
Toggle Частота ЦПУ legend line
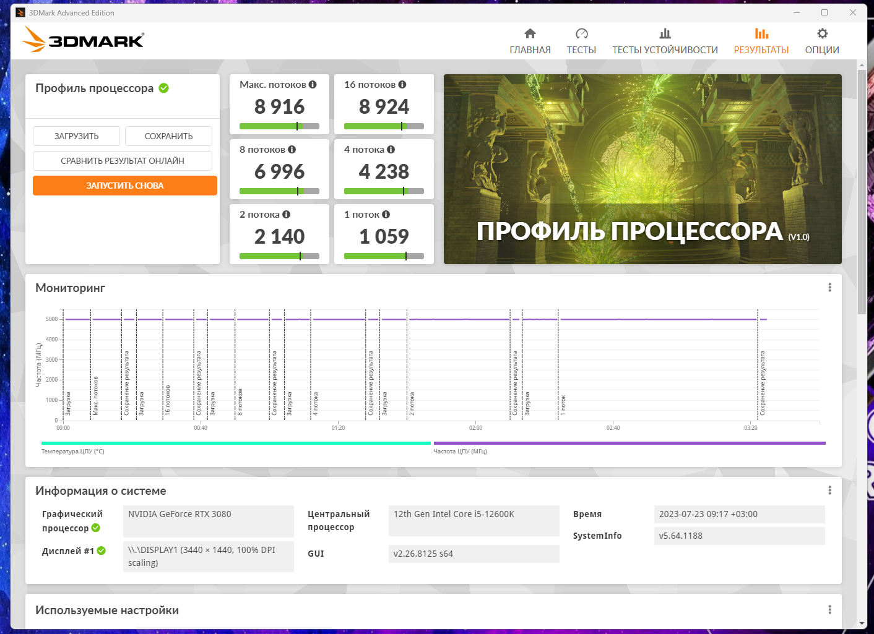point(630,443)
